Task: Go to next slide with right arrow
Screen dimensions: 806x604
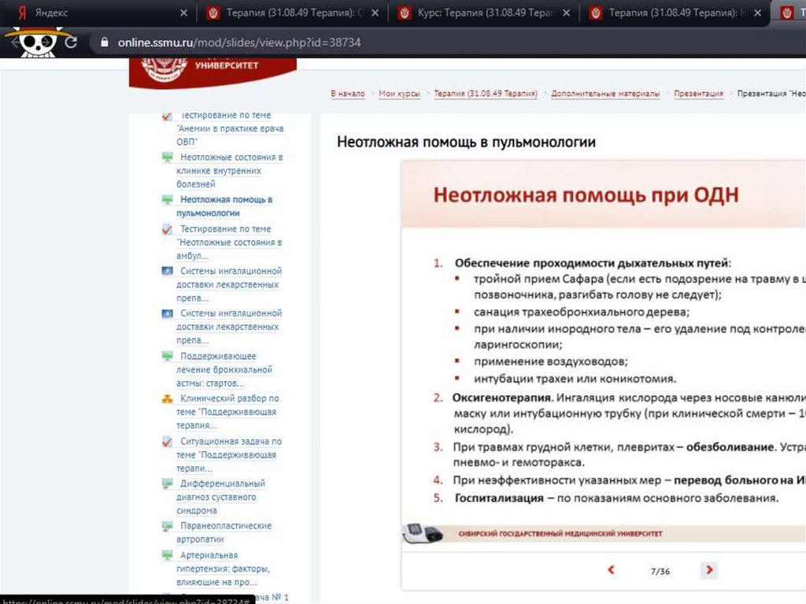Action: click(709, 569)
